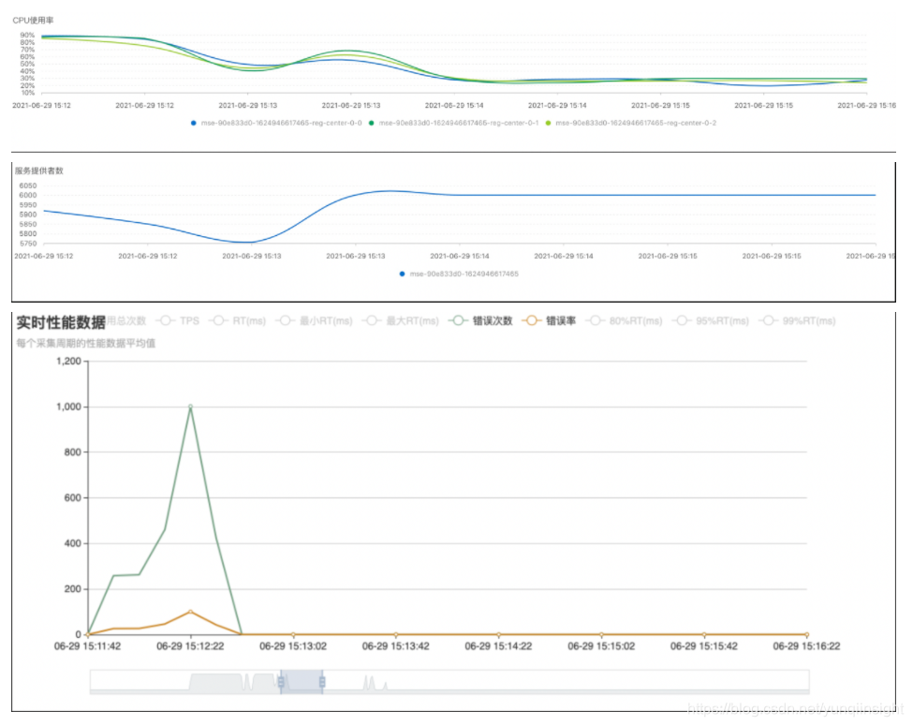This screenshot has height=726, width=913.
Task: Click the 错误率 data point at 15:14:22
Action: pyautogui.click(x=498, y=634)
